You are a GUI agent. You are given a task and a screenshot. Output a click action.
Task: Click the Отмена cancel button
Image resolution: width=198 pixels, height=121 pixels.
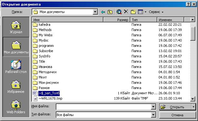[x=177, y=115]
